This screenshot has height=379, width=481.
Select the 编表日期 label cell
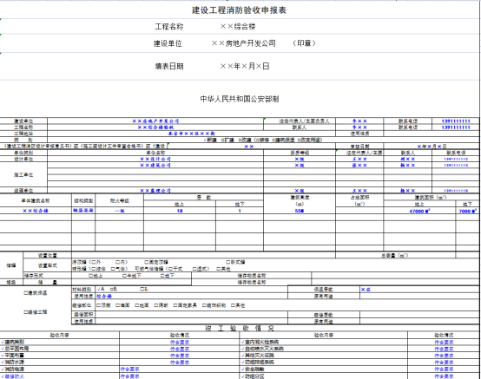[x=169, y=66]
